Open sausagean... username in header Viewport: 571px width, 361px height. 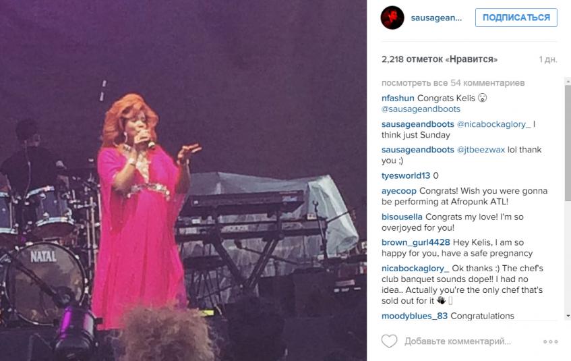pos(436,18)
